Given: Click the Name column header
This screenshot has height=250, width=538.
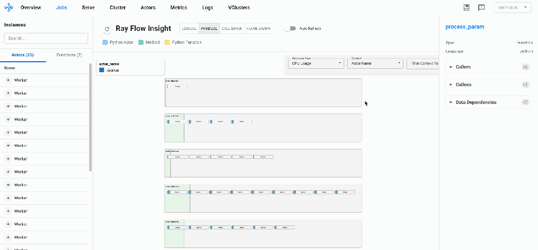Looking at the screenshot, I should 9,68.
